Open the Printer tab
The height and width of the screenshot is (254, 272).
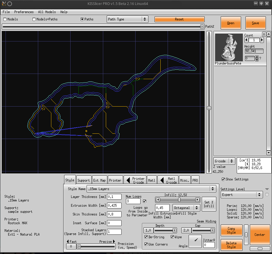pyautogui.click(x=115, y=180)
